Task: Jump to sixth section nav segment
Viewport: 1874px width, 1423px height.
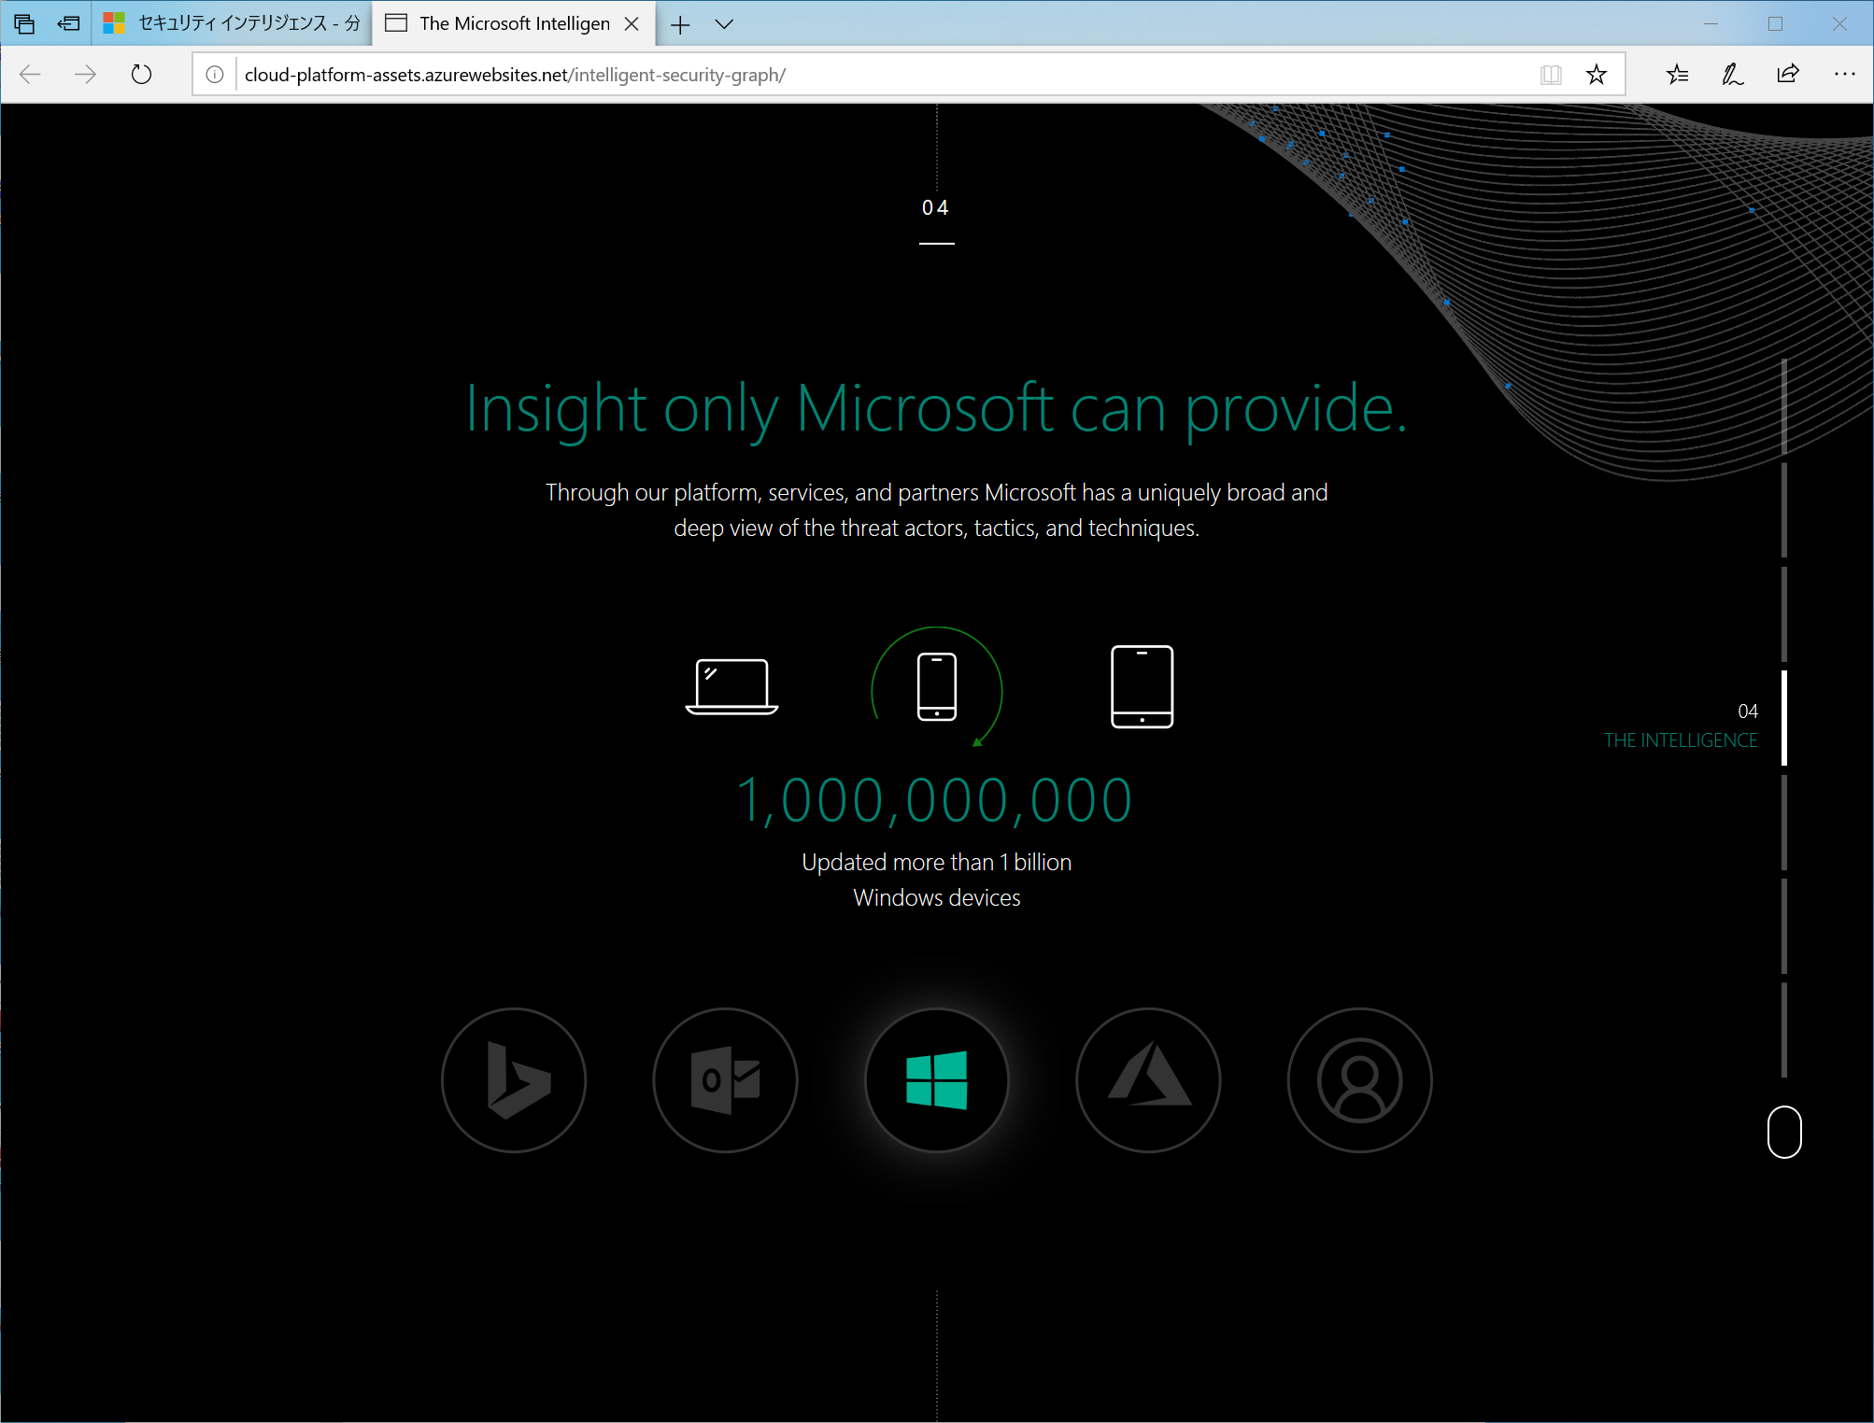Action: (x=1784, y=925)
